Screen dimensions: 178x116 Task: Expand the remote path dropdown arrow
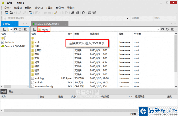pyautogui.click(x=158, y=29)
